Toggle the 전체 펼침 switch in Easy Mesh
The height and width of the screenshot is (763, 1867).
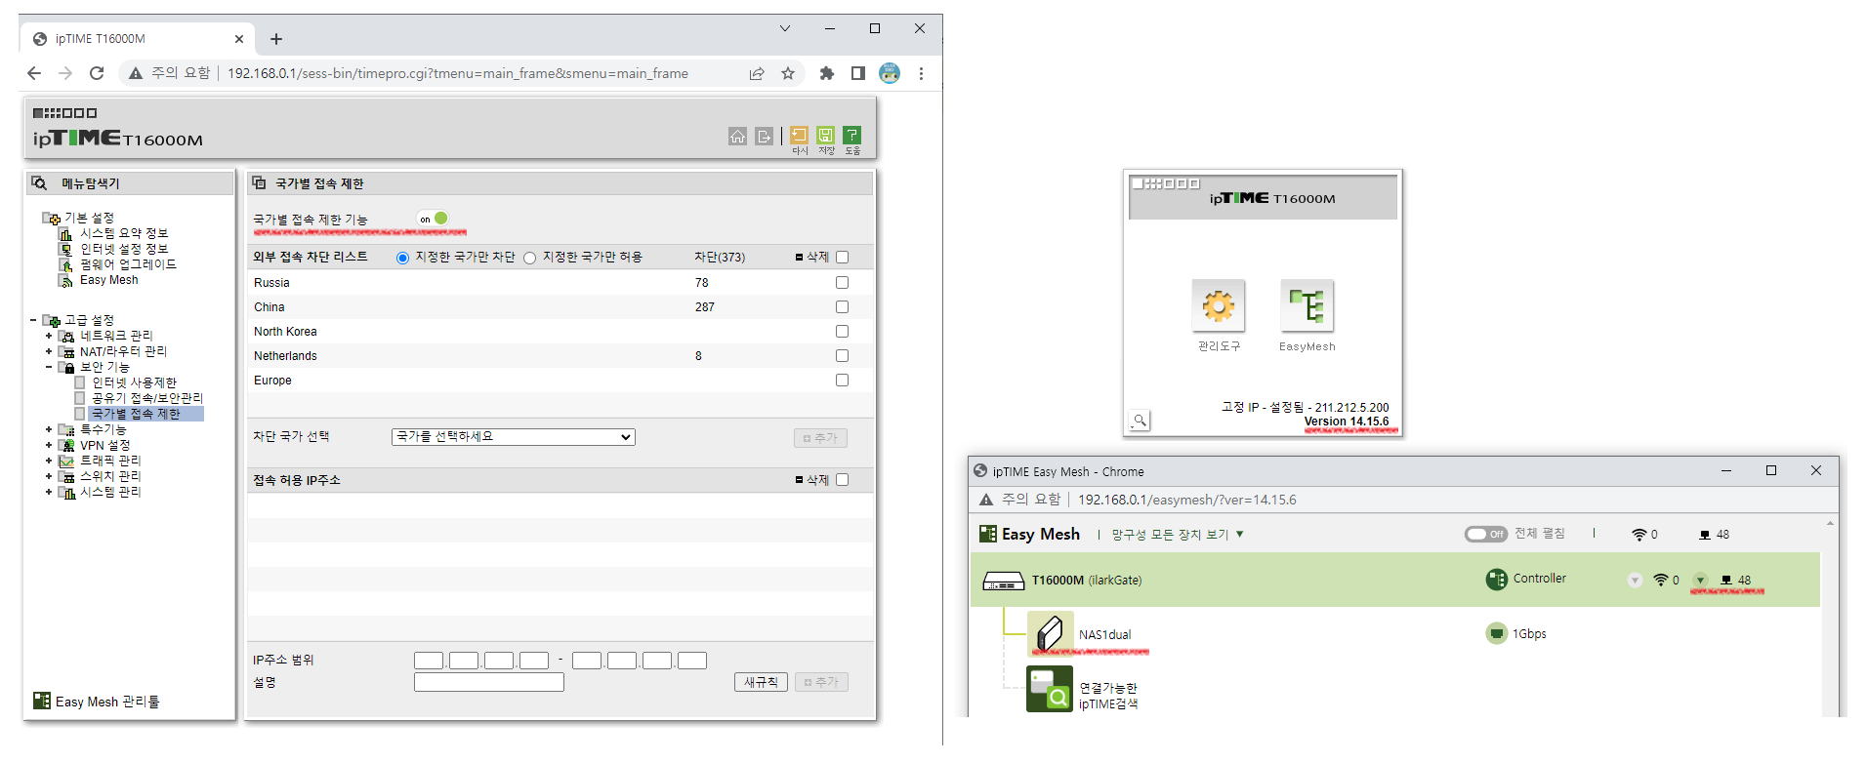(x=1486, y=534)
